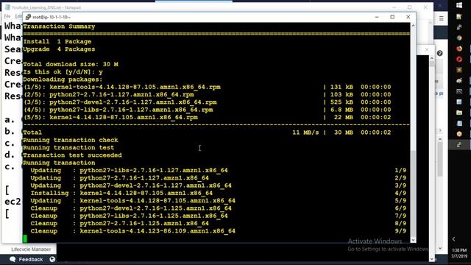Select Lifecycle Manager at the bottom
Screen dimensions: 471x265
[x=31, y=250]
